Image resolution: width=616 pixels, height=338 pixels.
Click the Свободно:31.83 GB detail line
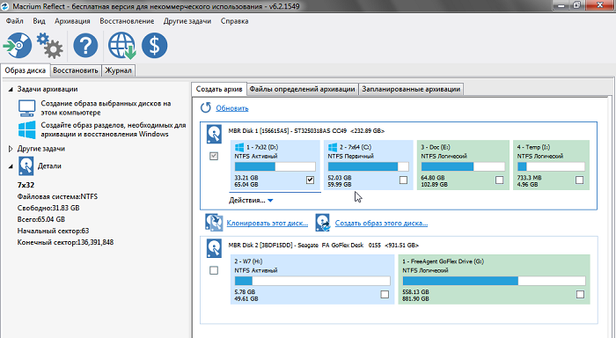click(x=48, y=208)
